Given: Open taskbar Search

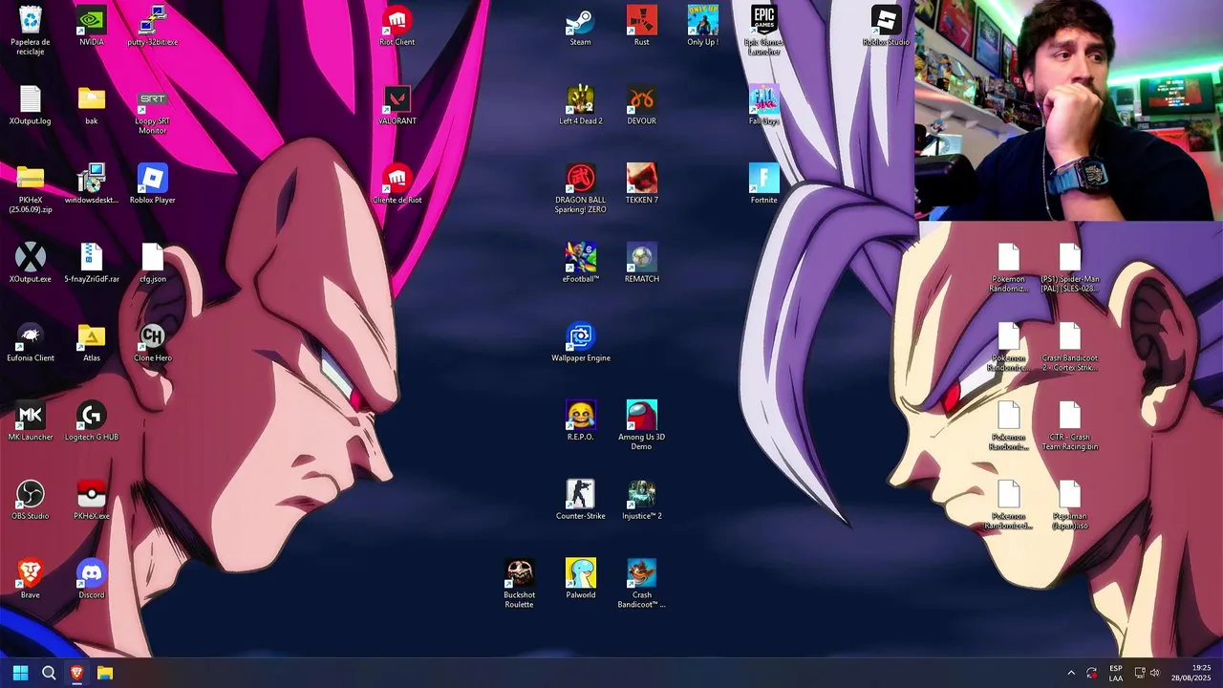Looking at the screenshot, I should click(x=49, y=673).
